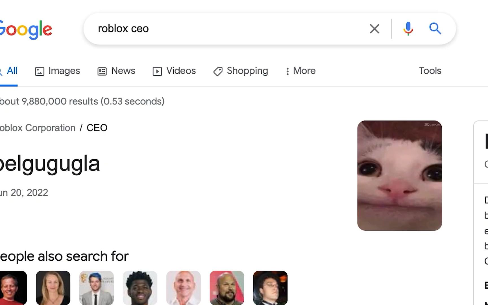Click the Videos tab play icon
Screen dimensions: 488x305
pyautogui.click(x=157, y=71)
